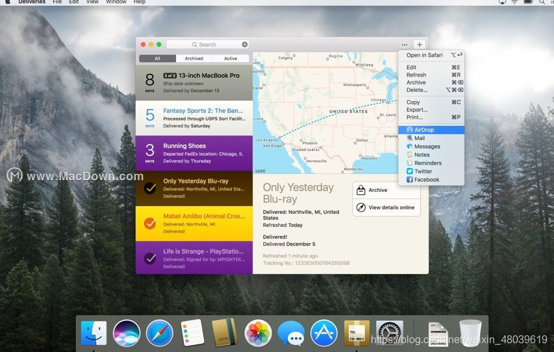Open the Window menu in menu bar
Image resolution: width=554 pixels, height=352 pixels.
[116, 2]
